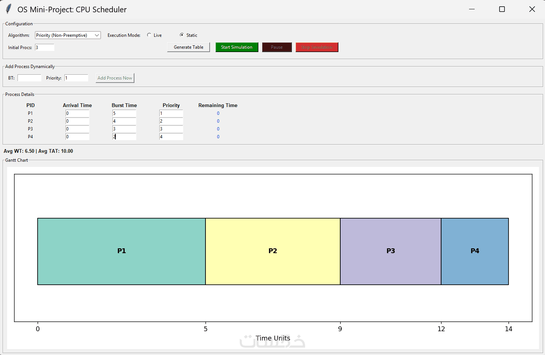This screenshot has height=355, width=545.
Task: Click P4 Priority field
Action: tap(171, 137)
